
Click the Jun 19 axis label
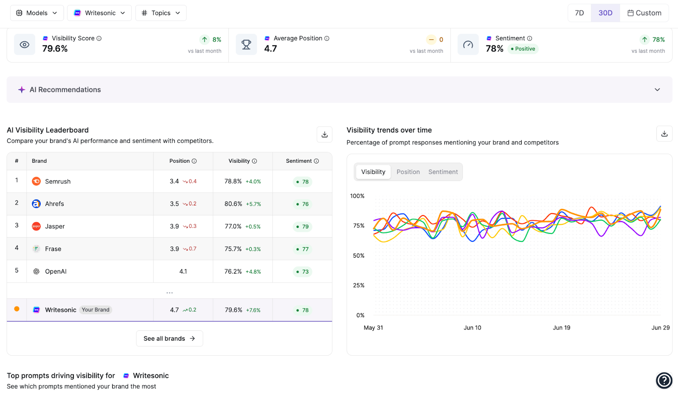[561, 328]
